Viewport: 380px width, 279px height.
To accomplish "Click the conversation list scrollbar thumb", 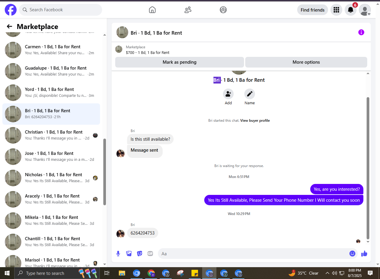I will (104, 172).
